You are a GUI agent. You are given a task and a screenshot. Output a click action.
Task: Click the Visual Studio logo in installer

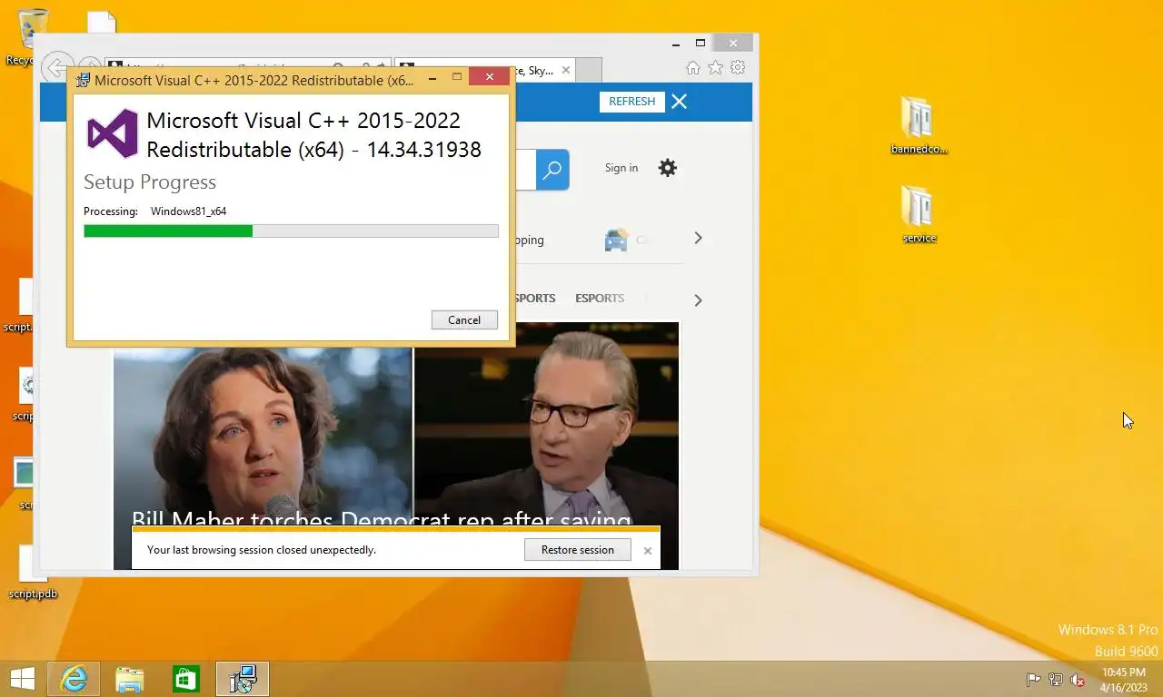(113, 134)
